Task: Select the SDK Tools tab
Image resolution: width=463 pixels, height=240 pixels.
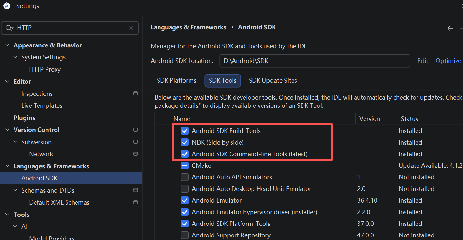Action: 222,80
